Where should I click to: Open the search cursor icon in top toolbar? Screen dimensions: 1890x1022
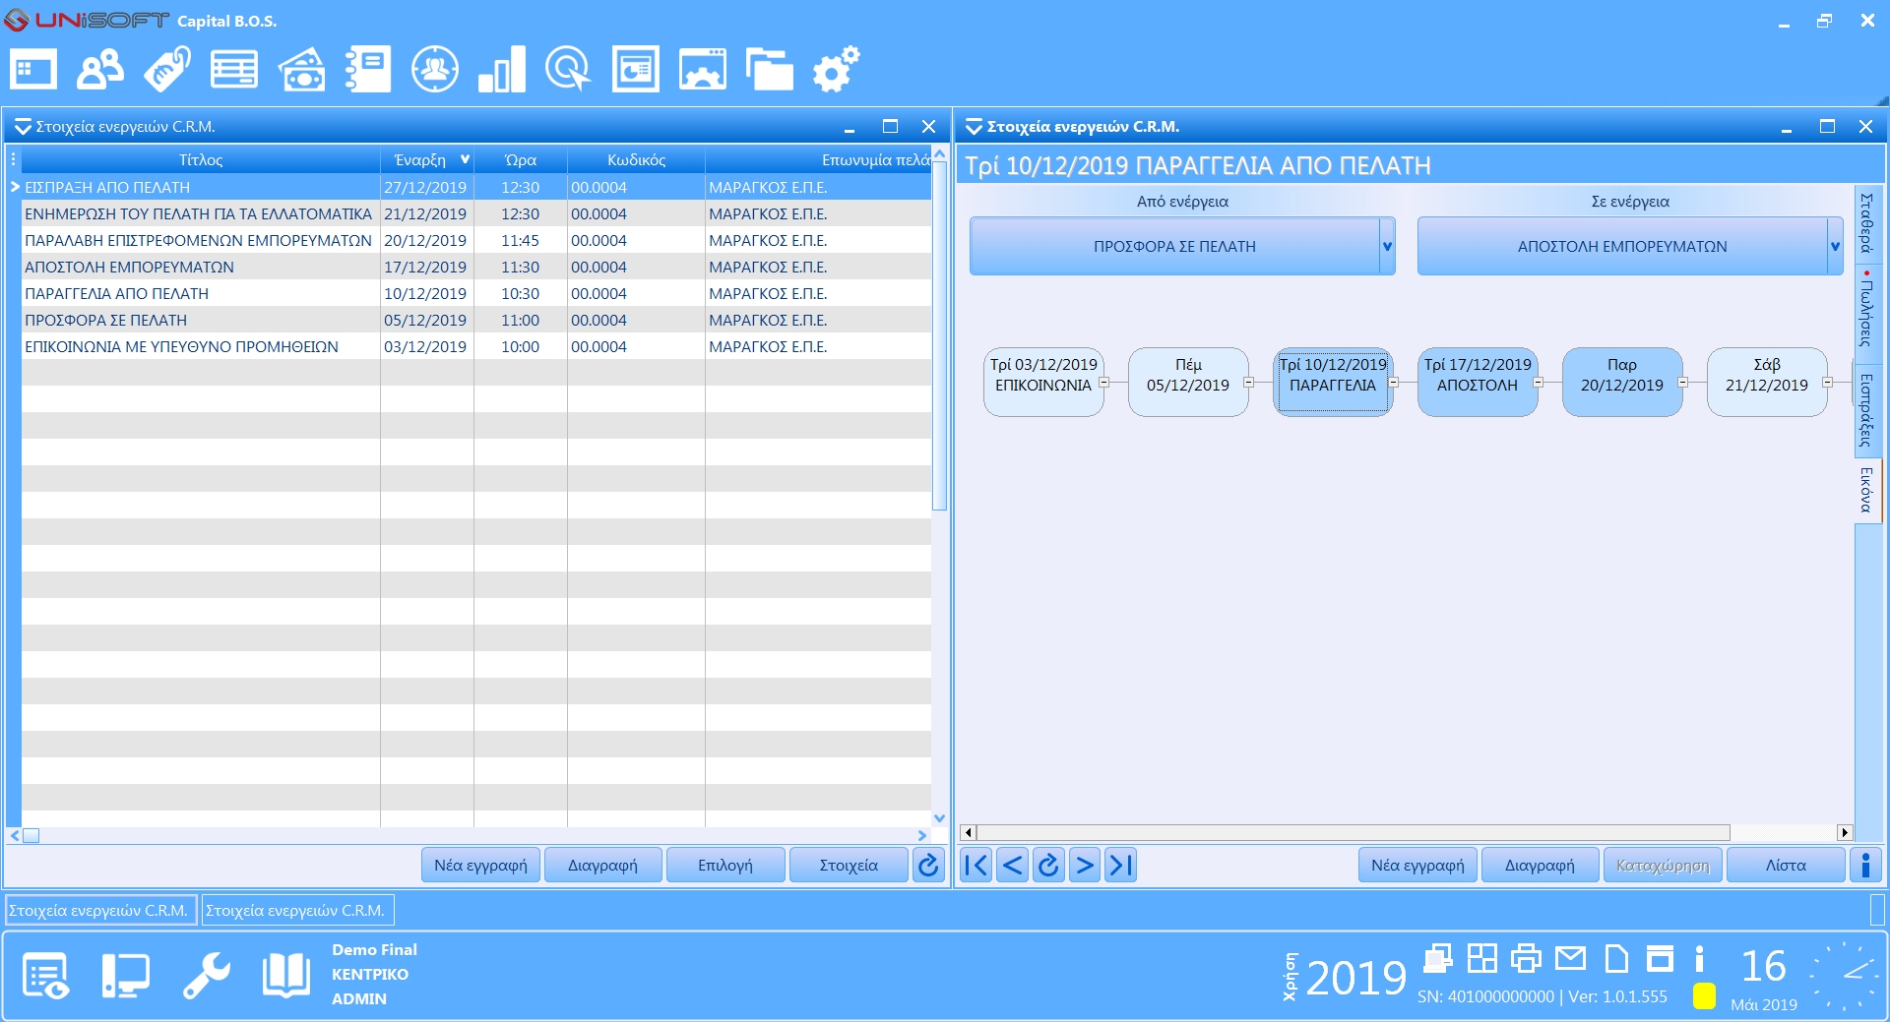coord(568,70)
